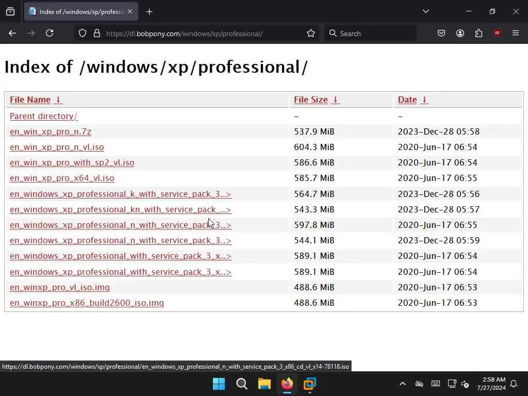This screenshot has width=528, height=396.
Task: Open the Windows Start menu
Action: pyautogui.click(x=219, y=384)
